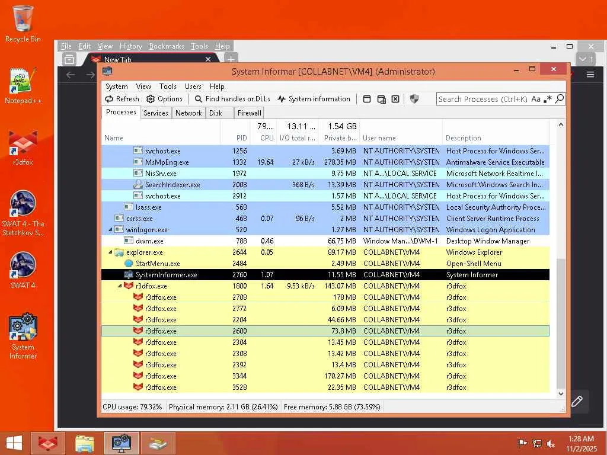
Task: Sort by PID column header
Action: (235, 132)
